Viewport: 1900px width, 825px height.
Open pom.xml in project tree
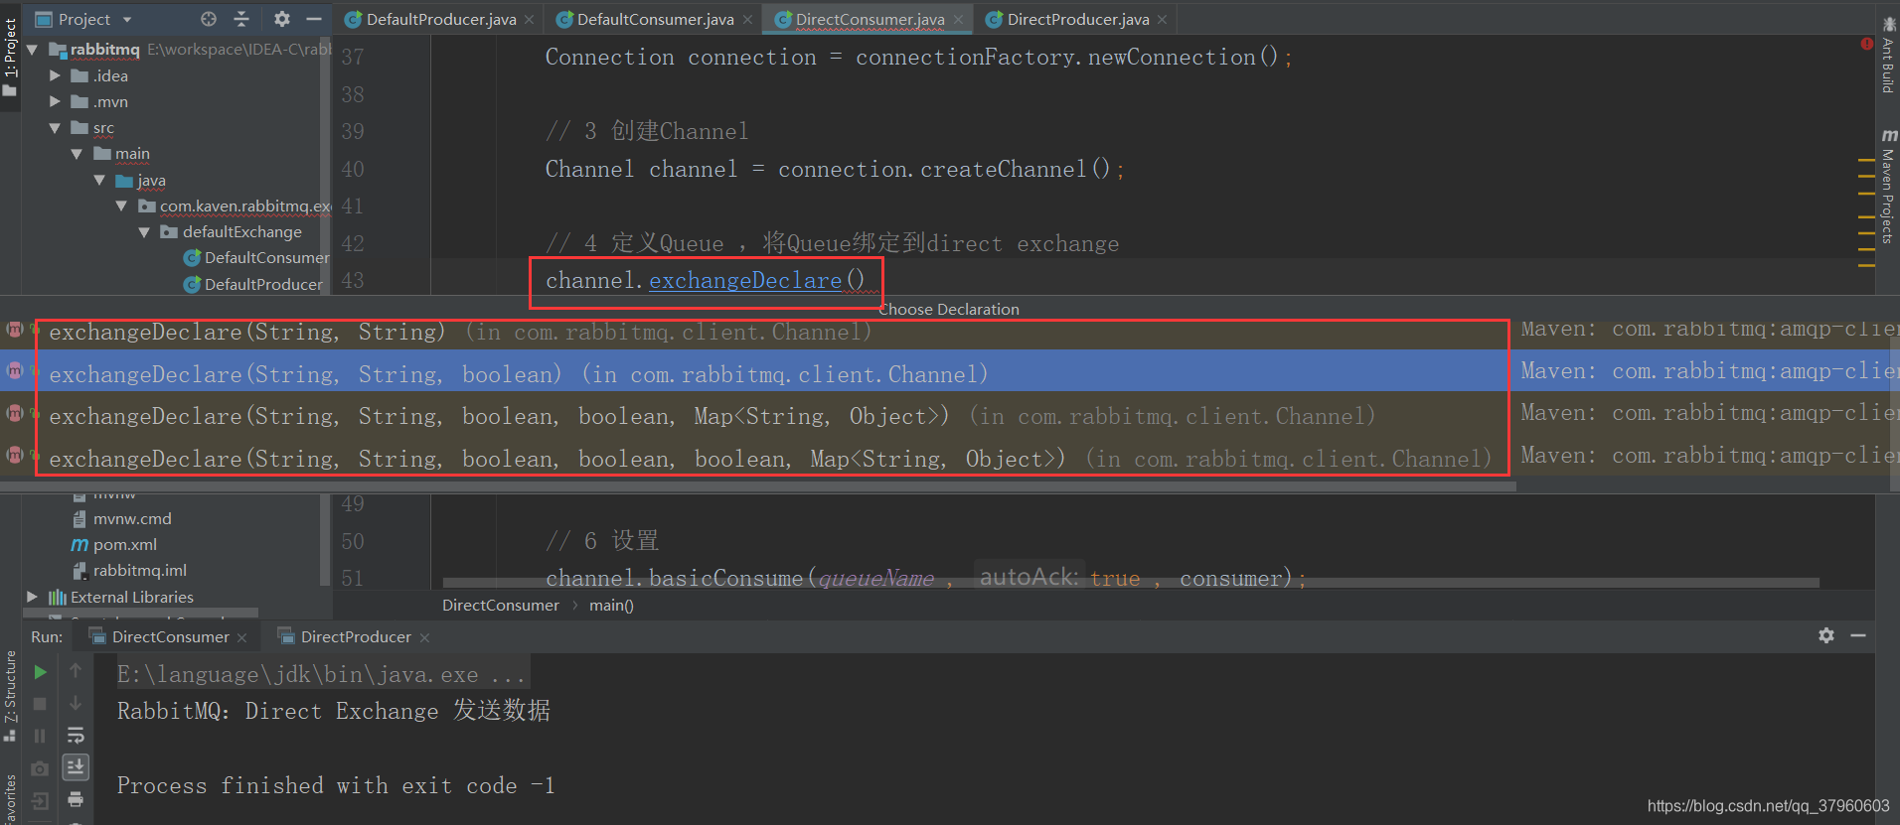coord(114,544)
